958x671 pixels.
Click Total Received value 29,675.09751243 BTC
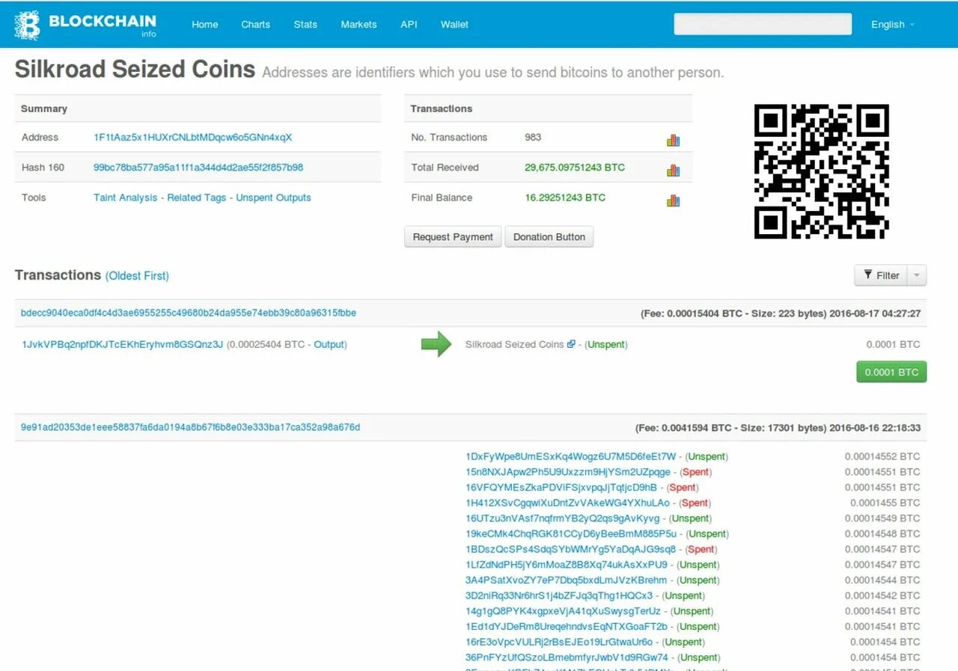575,168
